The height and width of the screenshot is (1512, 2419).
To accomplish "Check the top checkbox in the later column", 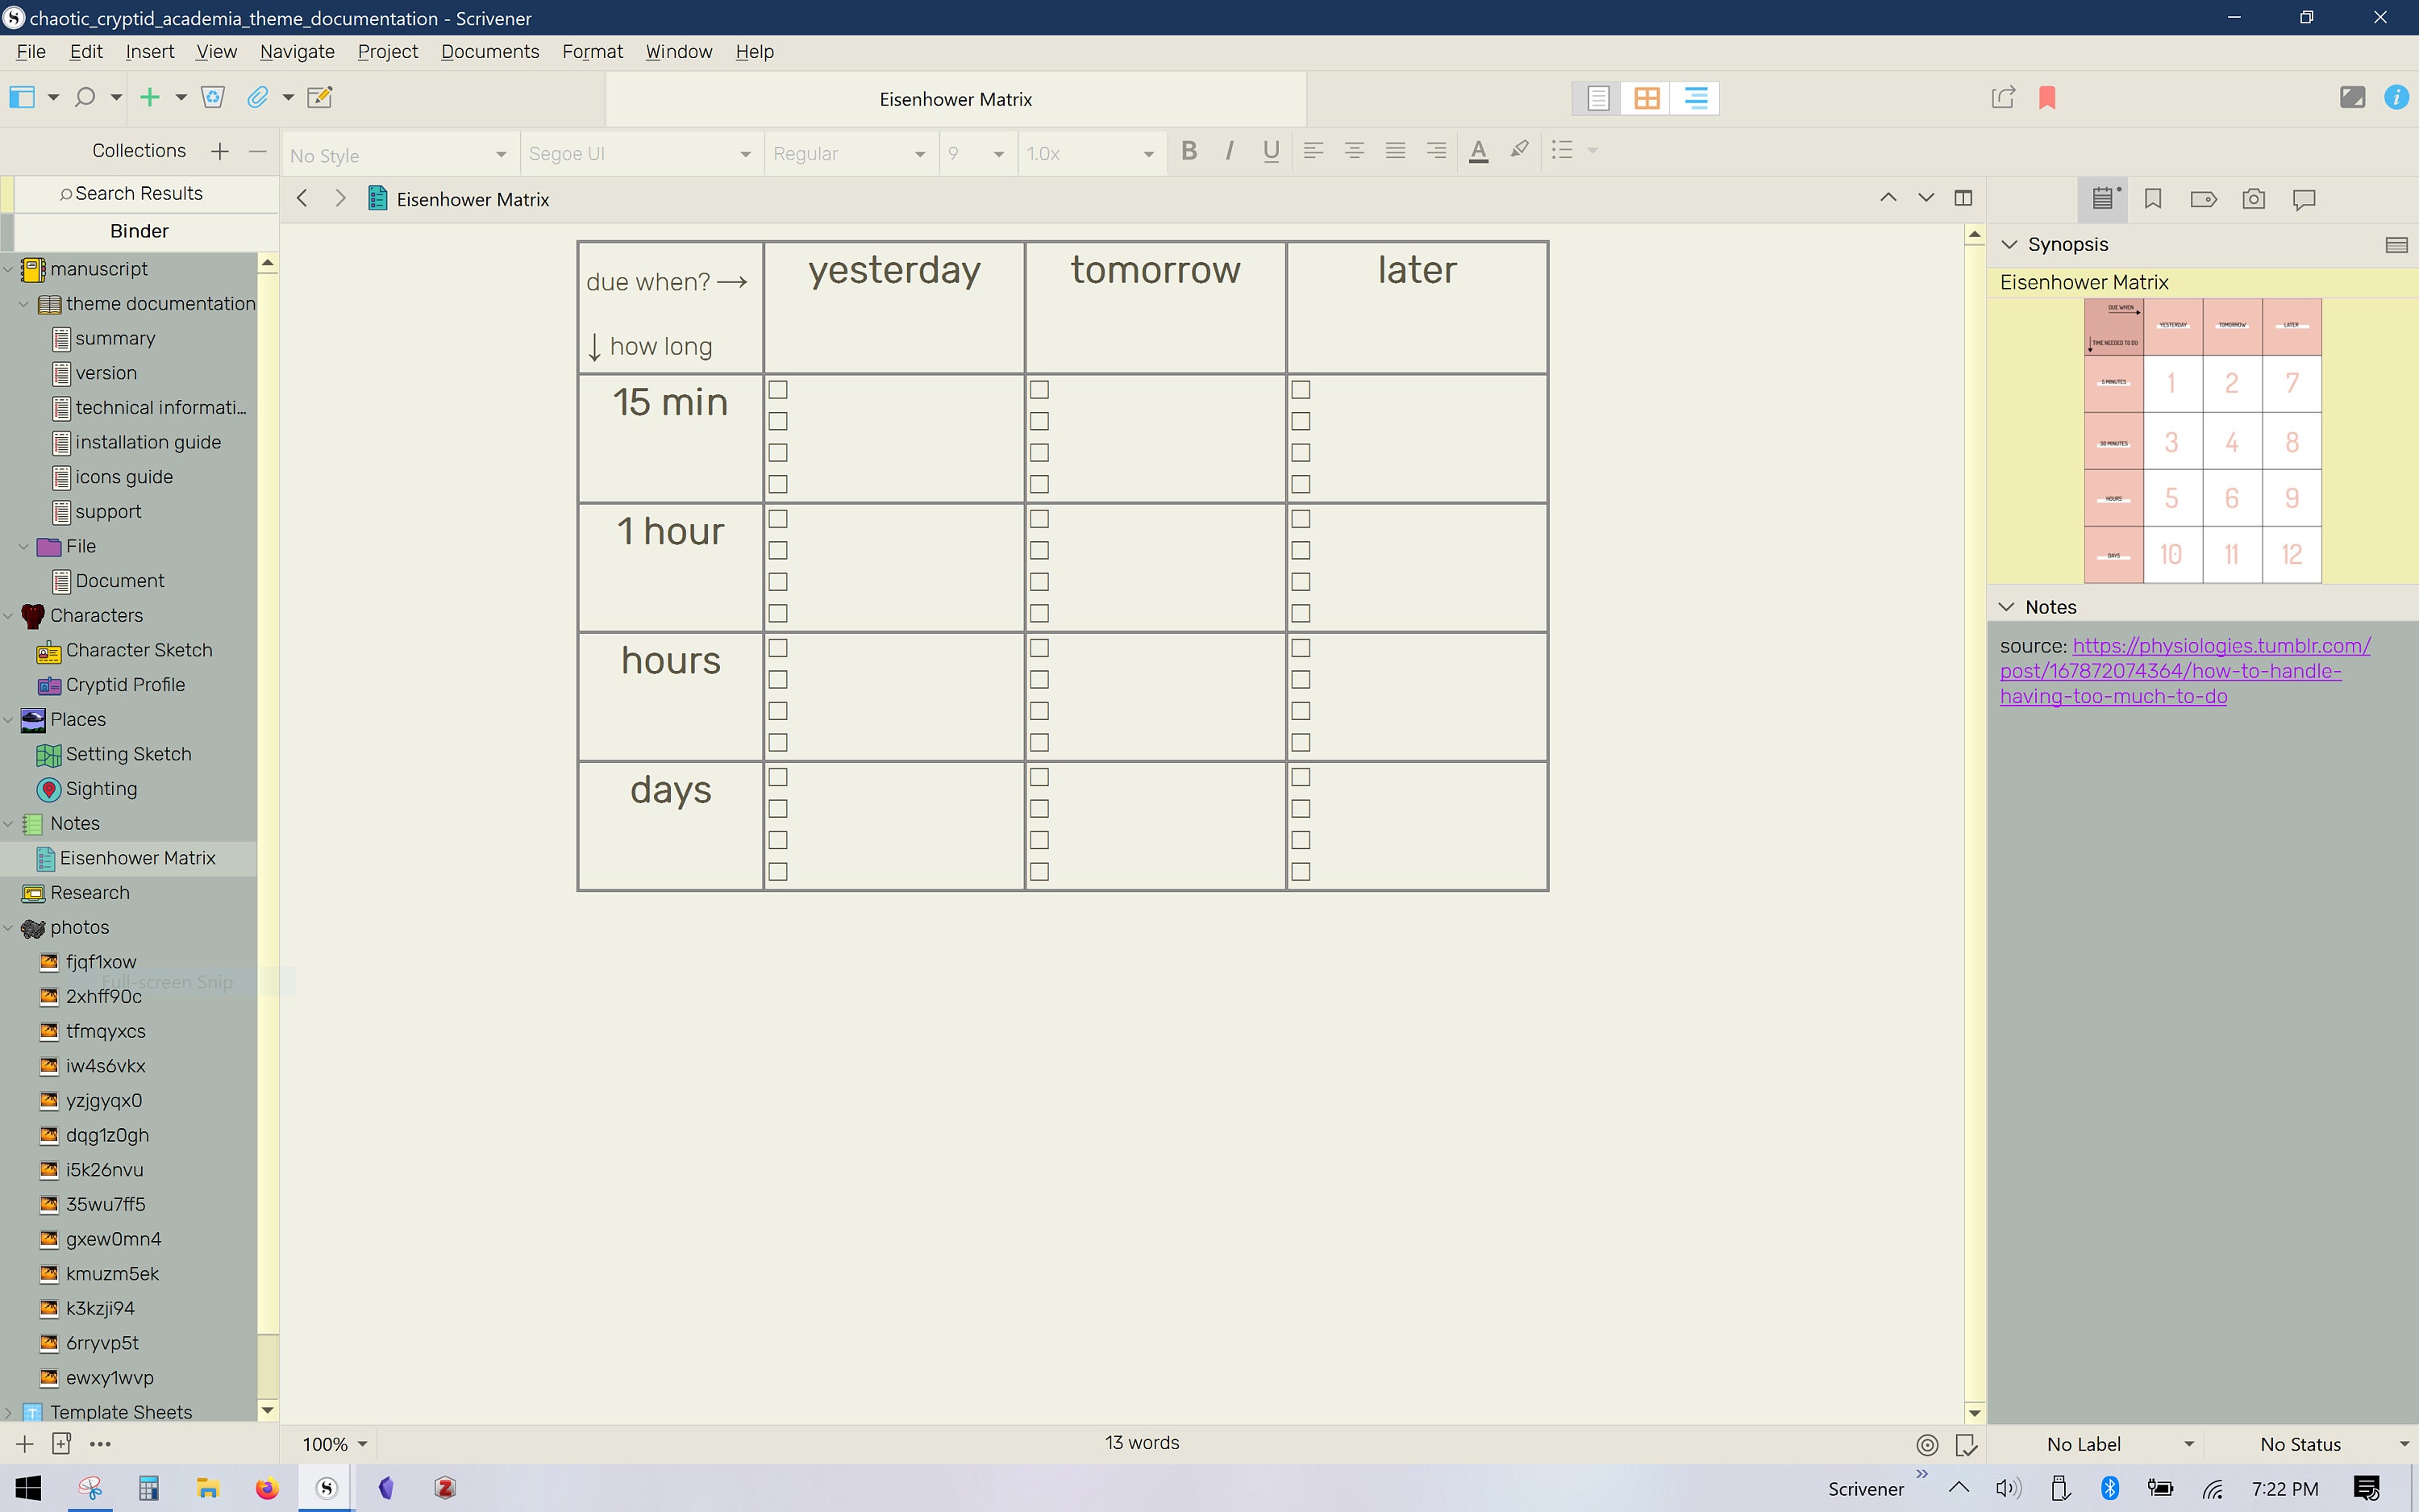I will coord(1301,390).
